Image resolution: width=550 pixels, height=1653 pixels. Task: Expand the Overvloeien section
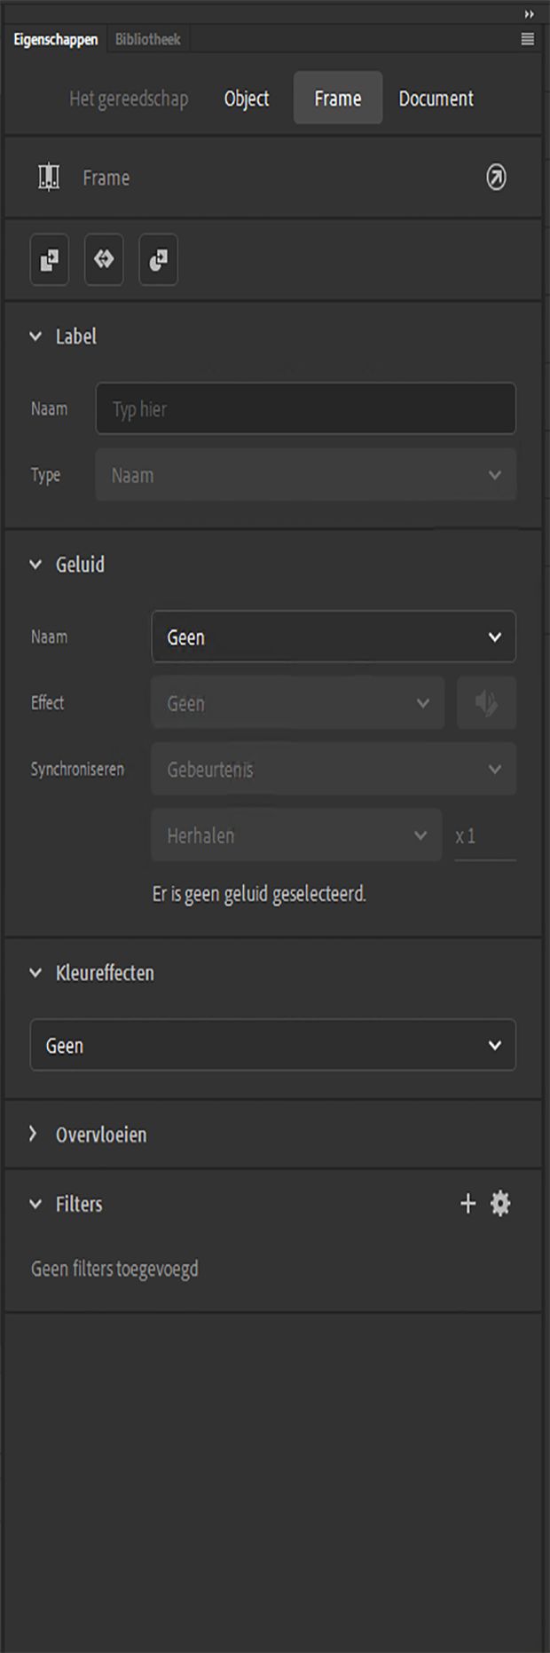click(x=34, y=1134)
